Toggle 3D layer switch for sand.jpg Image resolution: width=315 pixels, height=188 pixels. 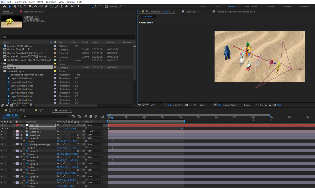pyautogui.click(x=78, y=135)
